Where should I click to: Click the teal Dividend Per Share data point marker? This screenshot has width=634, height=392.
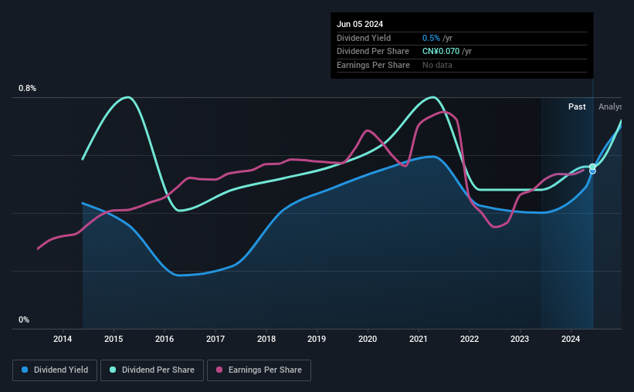(x=592, y=167)
